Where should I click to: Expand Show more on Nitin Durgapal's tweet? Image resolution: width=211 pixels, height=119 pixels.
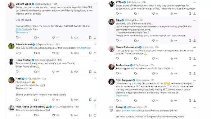point(122,96)
